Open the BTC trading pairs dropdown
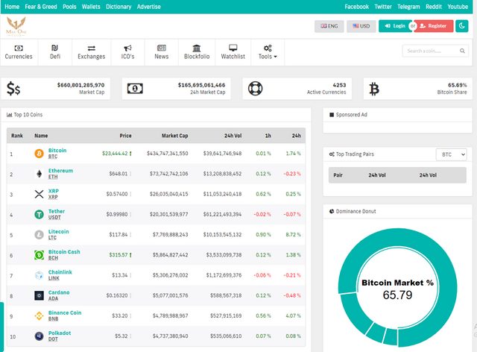 [x=451, y=154]
